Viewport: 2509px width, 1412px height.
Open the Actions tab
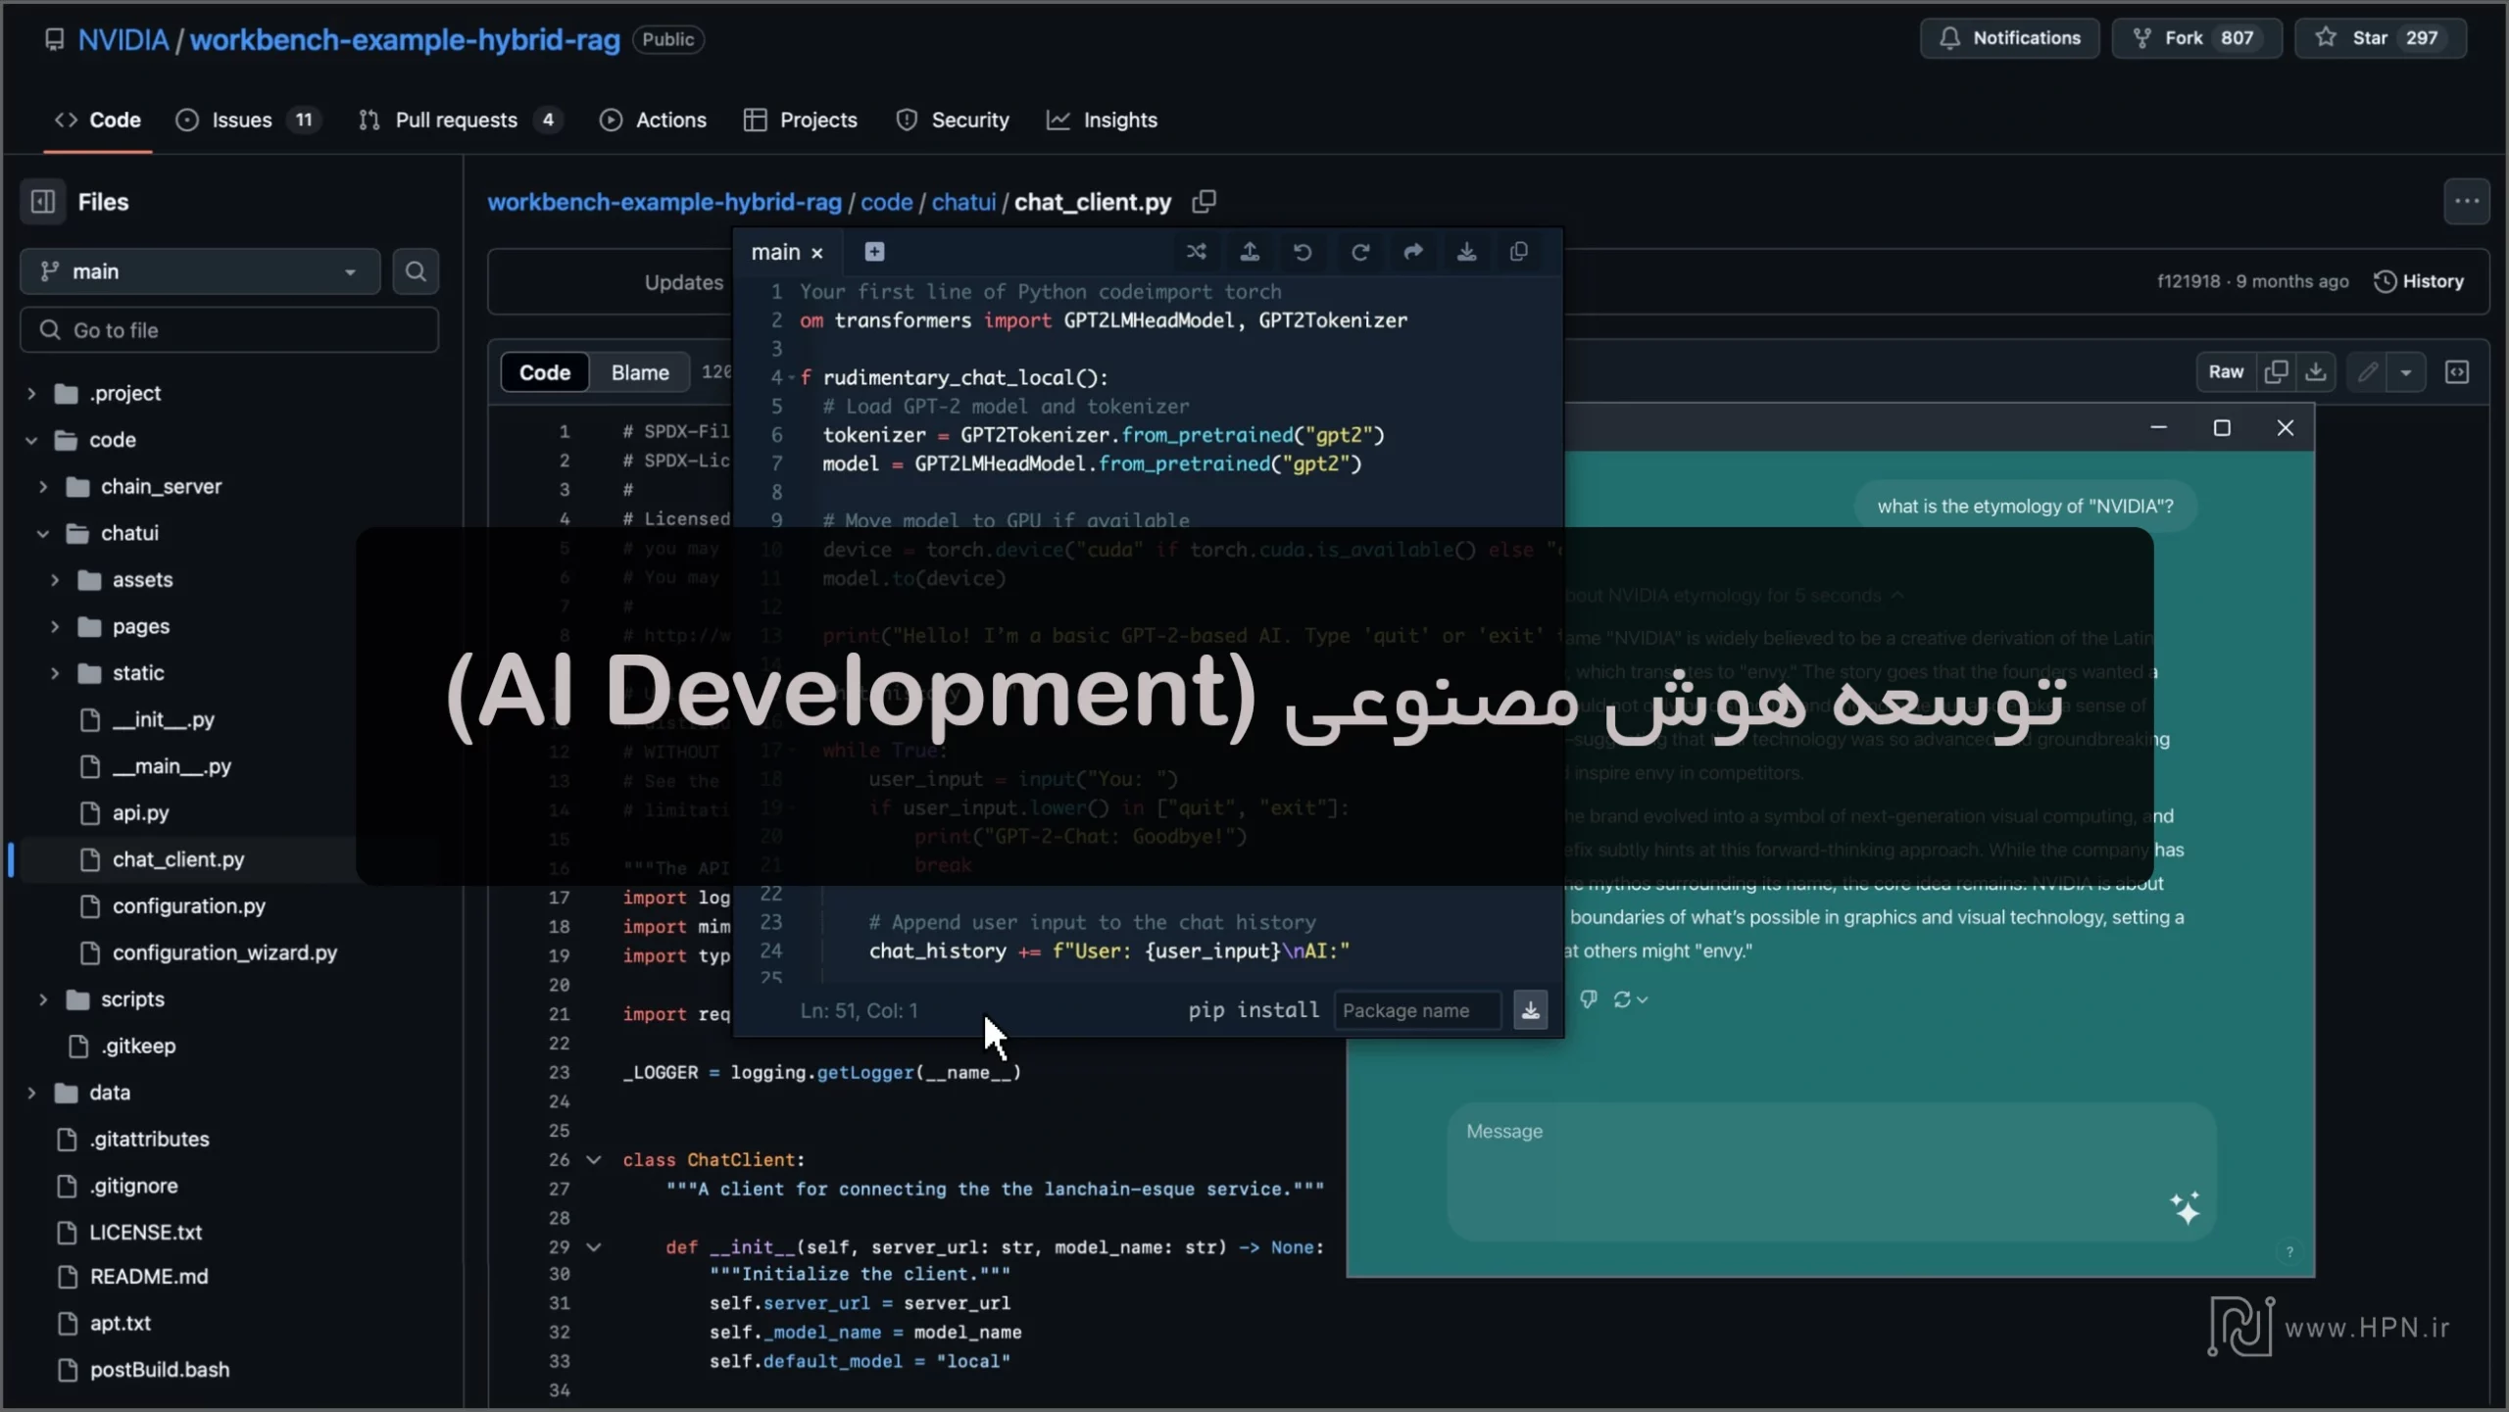(653, 120)
